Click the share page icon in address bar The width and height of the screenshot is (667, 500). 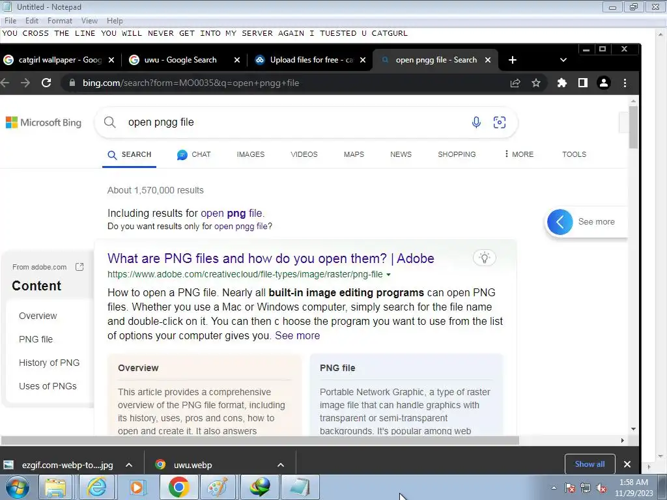(x=515, y=83)
